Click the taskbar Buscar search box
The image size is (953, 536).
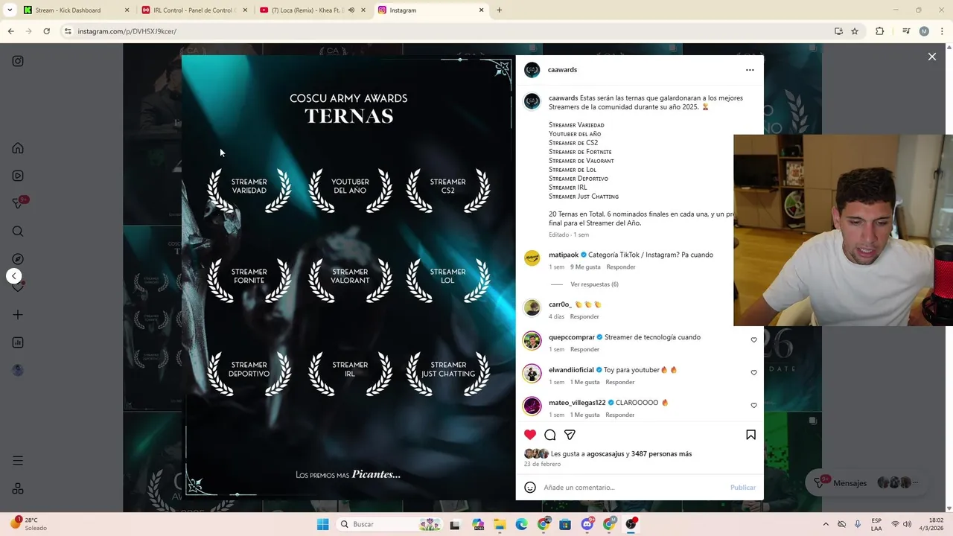389,524
